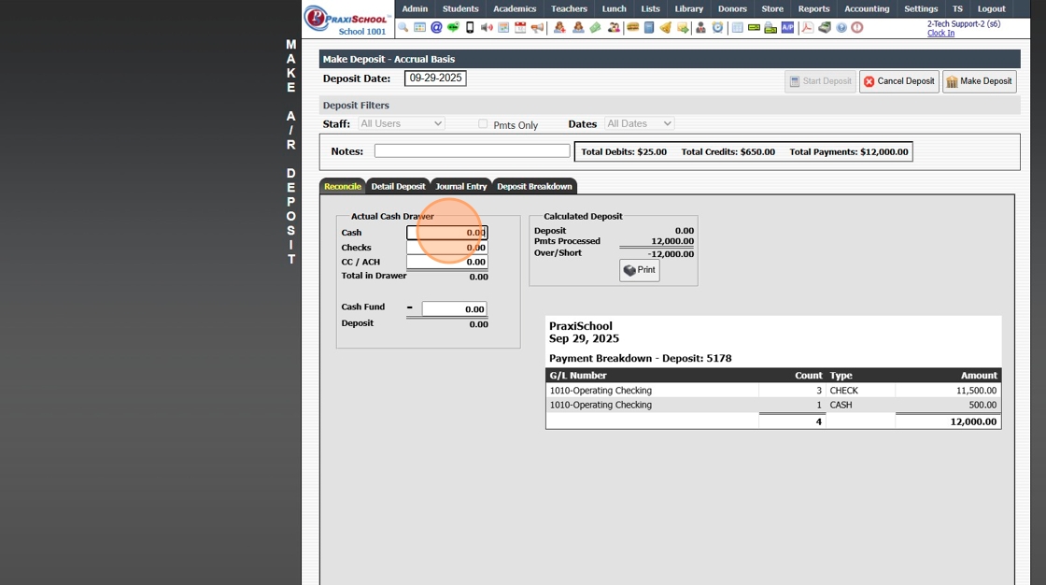Image resolution: width=1046 pixels, height=585 pixels.
Task: Open the Accounting menu
Action: [x=867, y=8]
